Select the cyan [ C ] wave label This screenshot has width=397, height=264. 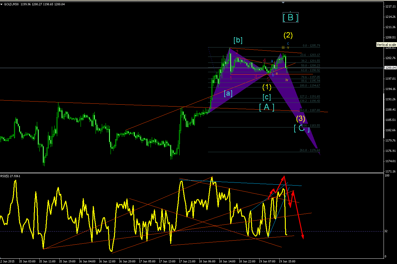click(x=302, y=128)
